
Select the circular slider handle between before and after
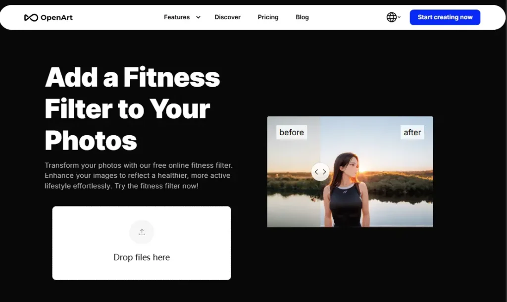[320, 172]
